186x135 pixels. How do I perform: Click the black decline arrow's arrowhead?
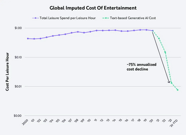point(169,82)
